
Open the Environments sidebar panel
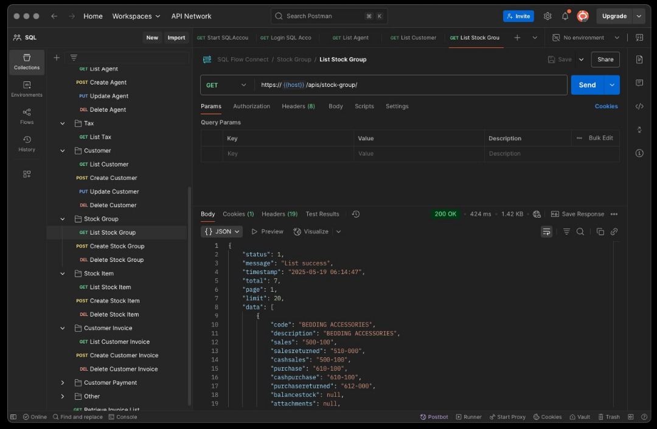coord(27,89)
